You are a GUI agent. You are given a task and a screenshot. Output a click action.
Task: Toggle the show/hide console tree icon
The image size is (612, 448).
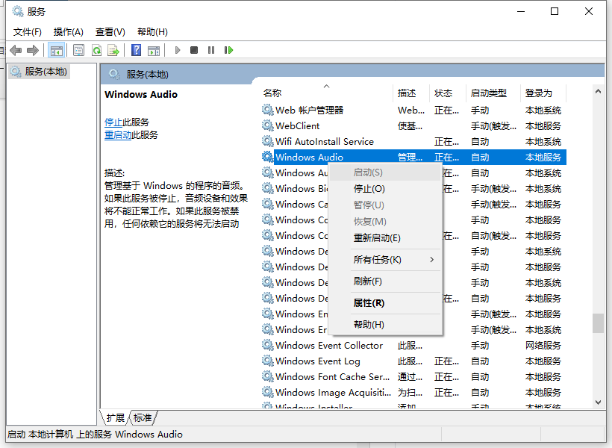(x=56, y=50)
